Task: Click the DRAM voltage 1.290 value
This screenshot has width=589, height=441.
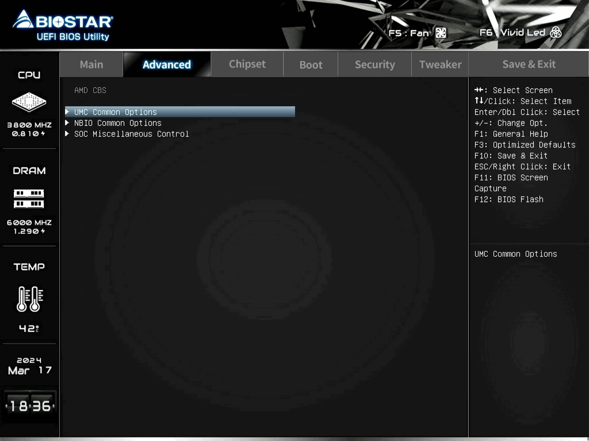Action: point(29,232)
